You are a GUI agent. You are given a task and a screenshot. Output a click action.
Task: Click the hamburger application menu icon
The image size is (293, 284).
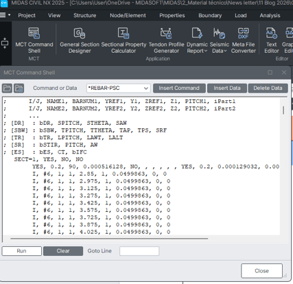click(3, 15)
